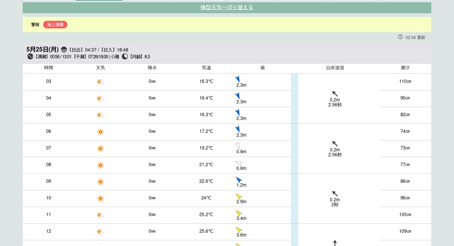
Task: Click the temperature 19.2℃ cell
Action: (206, 148)
